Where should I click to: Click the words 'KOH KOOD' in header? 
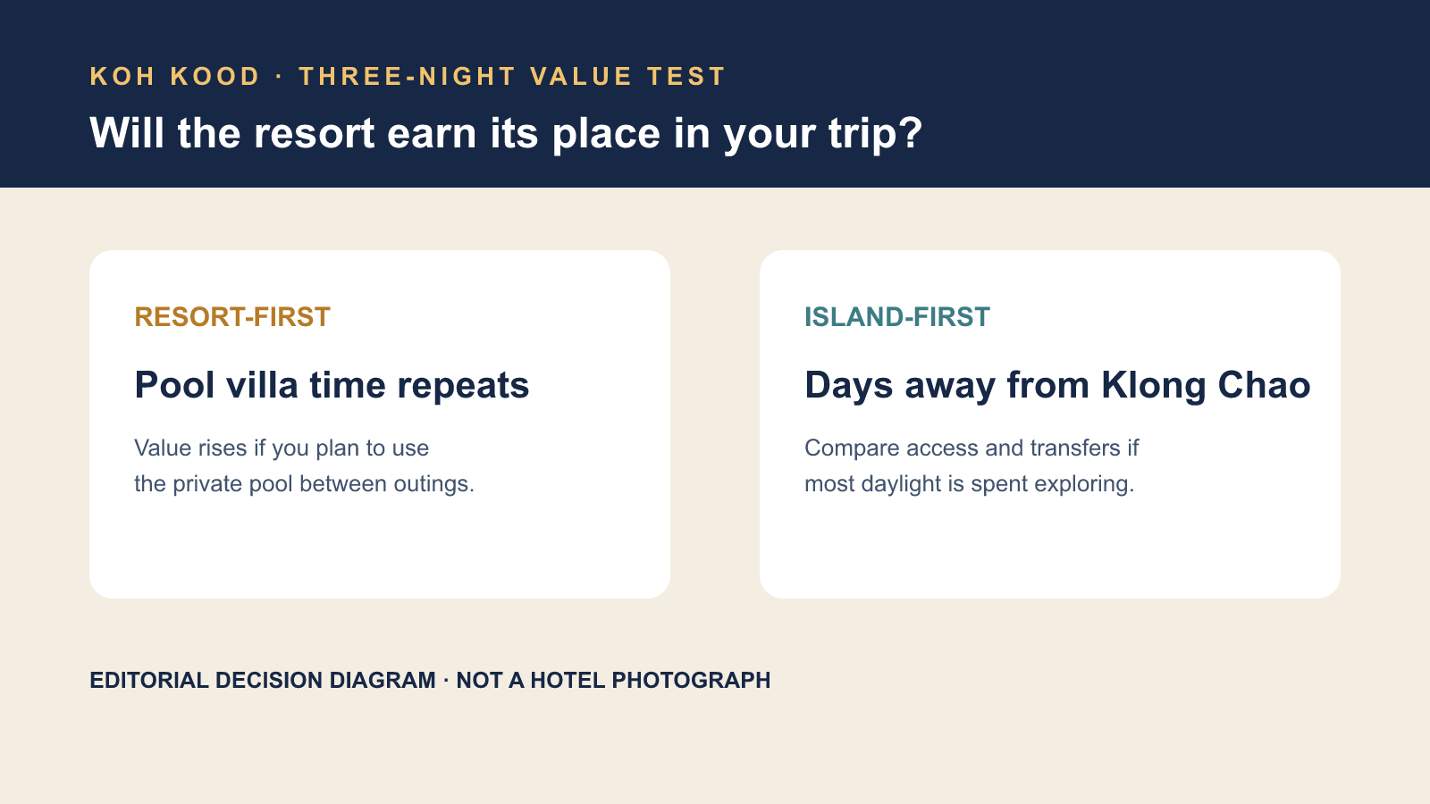point(175,77)
